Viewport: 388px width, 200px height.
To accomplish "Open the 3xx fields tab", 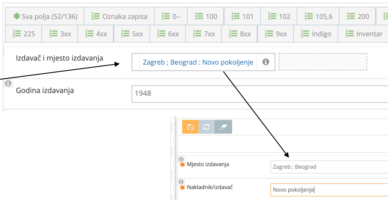I will 60,34.
